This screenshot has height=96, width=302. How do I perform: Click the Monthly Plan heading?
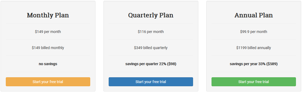(x=48, y=15)
